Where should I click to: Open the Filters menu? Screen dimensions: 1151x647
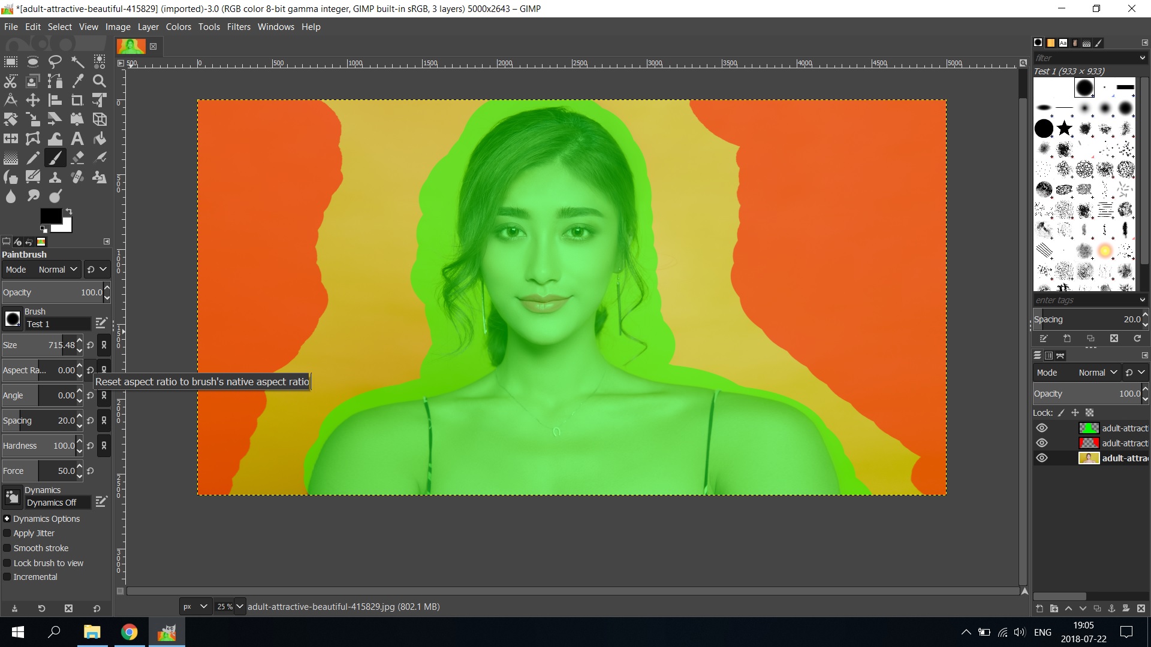click(x=239, y=27)
